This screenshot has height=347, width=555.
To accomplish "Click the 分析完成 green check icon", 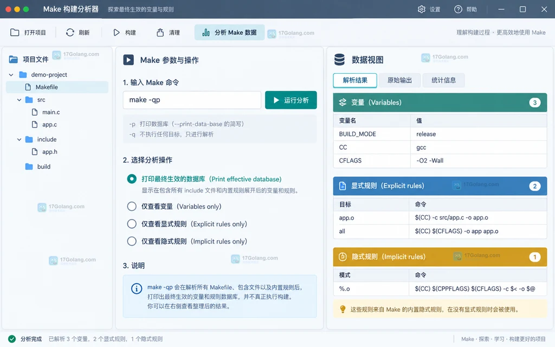I will 12,339.
